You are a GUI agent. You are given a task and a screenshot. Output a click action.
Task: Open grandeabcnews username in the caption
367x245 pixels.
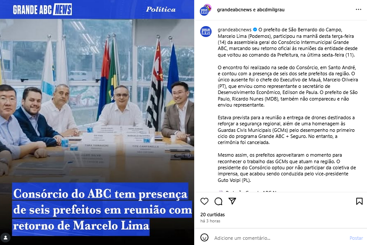[x=235, y=30]
